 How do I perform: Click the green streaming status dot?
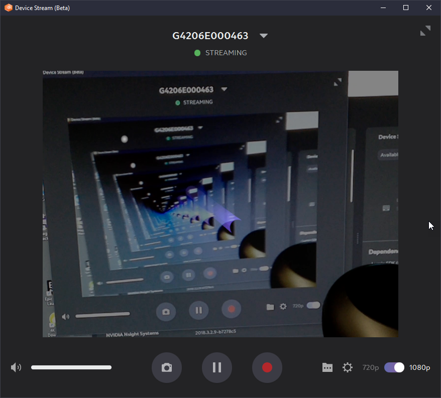pos(197,53)
